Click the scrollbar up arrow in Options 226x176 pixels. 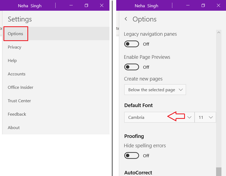coord(219,32)
